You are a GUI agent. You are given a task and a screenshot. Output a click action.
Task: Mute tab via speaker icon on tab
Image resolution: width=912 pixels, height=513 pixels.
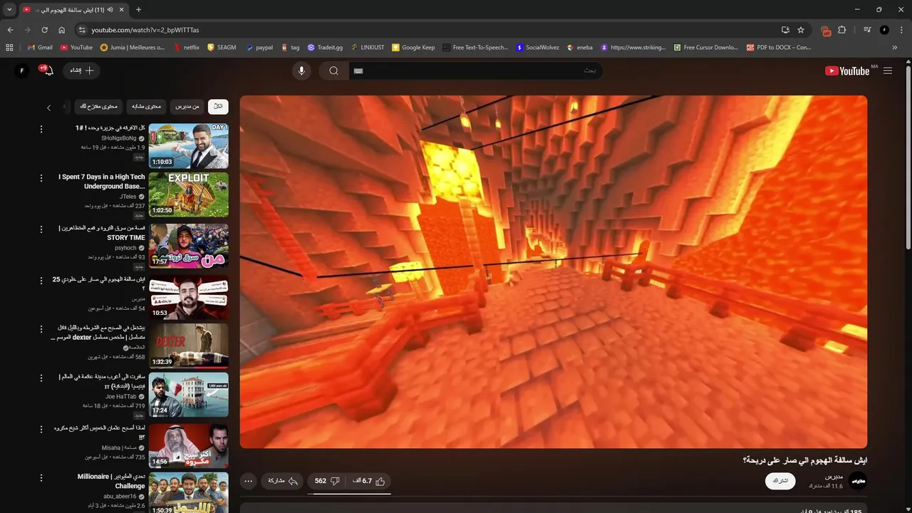pyautogui.click(x=110, y=10)
